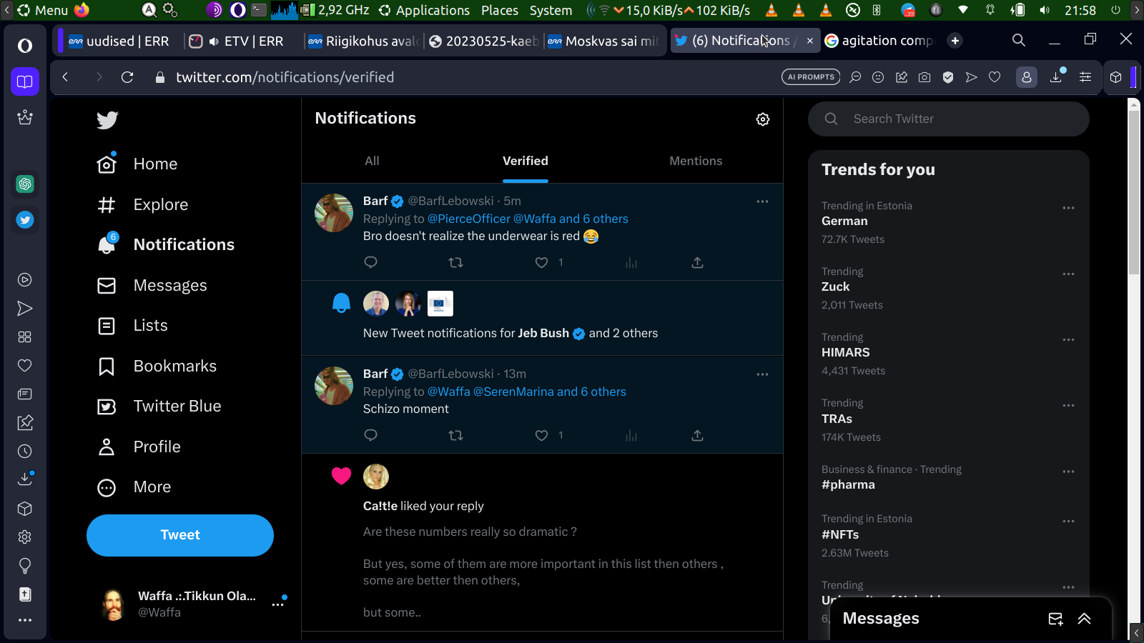Switch to uudised ERR browser tab

[118, 41]
